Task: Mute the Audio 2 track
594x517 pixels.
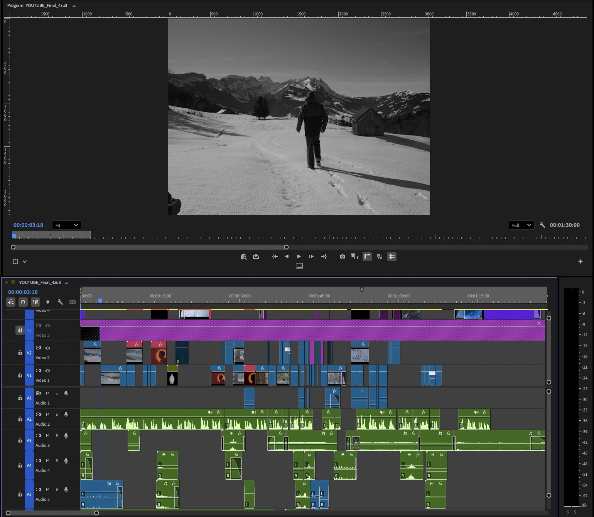Action: [48, 415]
